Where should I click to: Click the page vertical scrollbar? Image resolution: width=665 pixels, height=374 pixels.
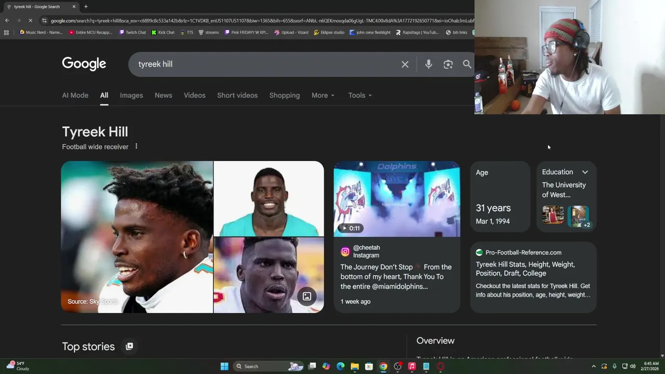pos(662,234)
